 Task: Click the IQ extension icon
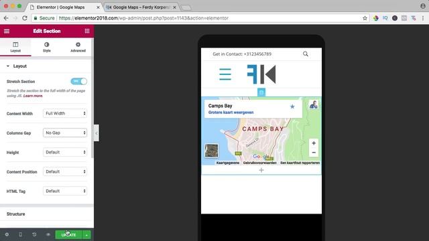click(385, 18)
